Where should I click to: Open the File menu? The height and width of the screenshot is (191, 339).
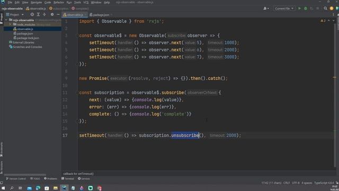[x=10, y=2]
